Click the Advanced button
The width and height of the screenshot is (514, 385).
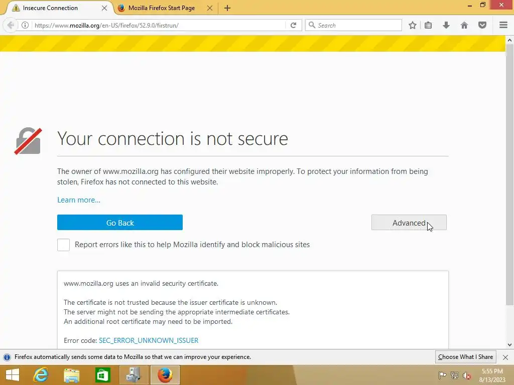pyautogui.click(x=409, y=223)
